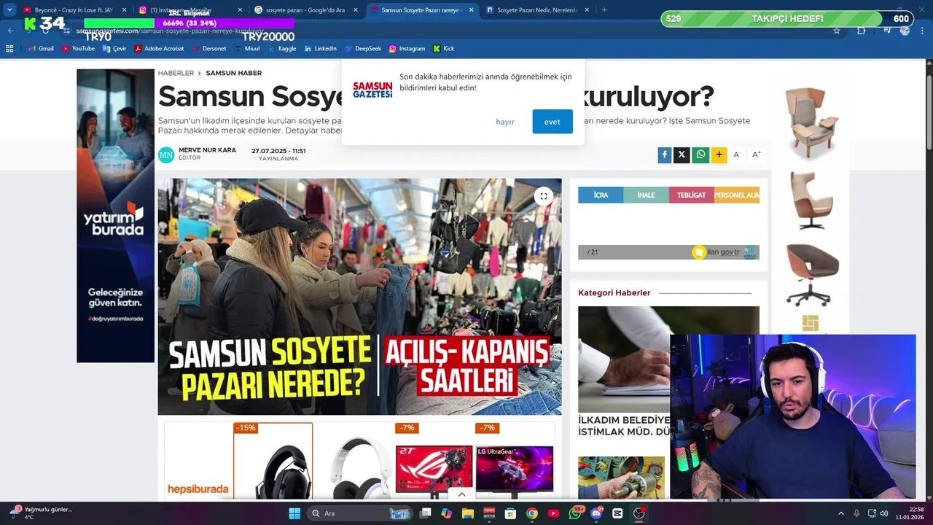Select PERSONEL ALIM tab in widget
This screenshot has width=933, height=525.
point(737,195)
